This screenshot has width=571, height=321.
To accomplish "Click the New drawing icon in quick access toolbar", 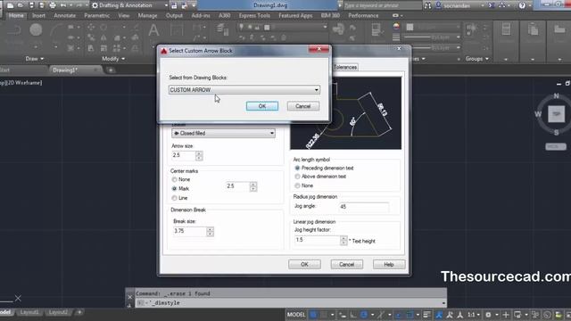I will point(10,5).
